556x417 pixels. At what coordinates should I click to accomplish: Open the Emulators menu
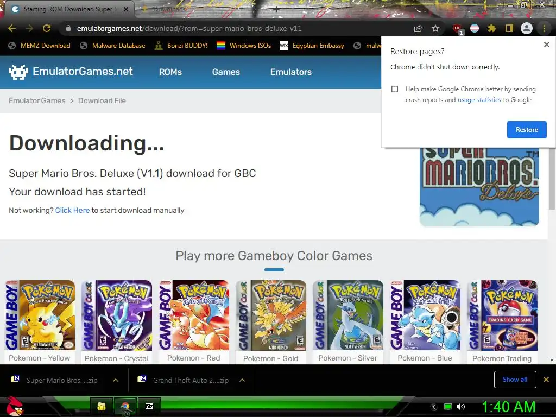coord(291,72)
